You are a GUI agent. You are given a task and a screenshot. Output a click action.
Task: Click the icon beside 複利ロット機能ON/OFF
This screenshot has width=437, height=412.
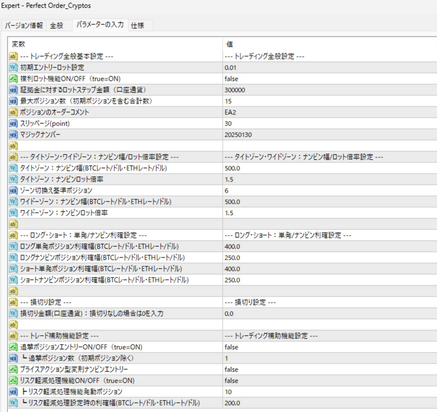(x=13, y=79)
